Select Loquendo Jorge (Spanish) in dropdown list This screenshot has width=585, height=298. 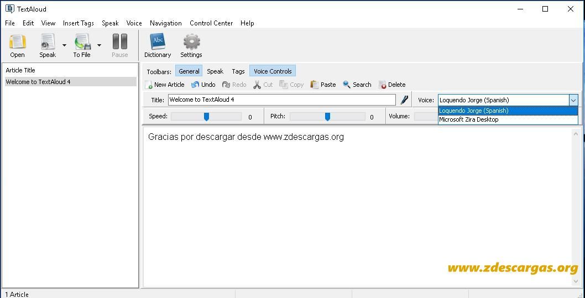[x=508, y=111]
